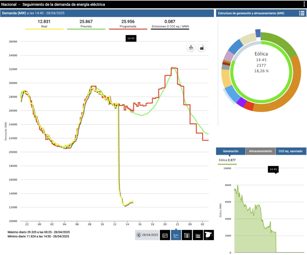Viewport: 307px width, 255px height.
Task: Select the Generación tab
Action: [x=231, y=151]
